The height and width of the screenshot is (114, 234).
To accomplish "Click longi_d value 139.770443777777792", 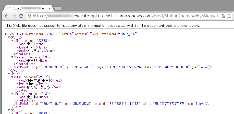I will [126, 67].
